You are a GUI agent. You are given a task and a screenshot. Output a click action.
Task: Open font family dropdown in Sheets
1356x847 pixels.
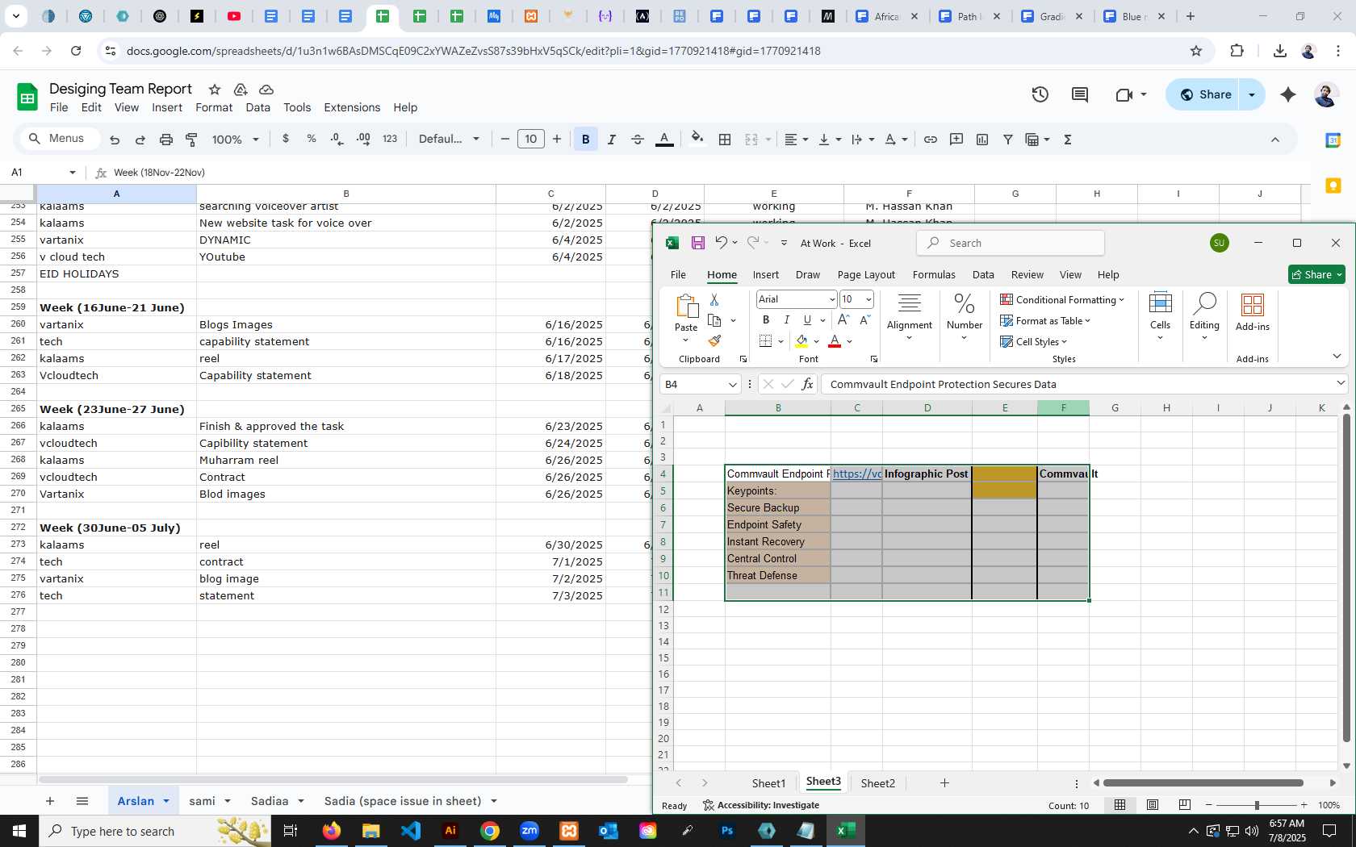tap(449, 140)
